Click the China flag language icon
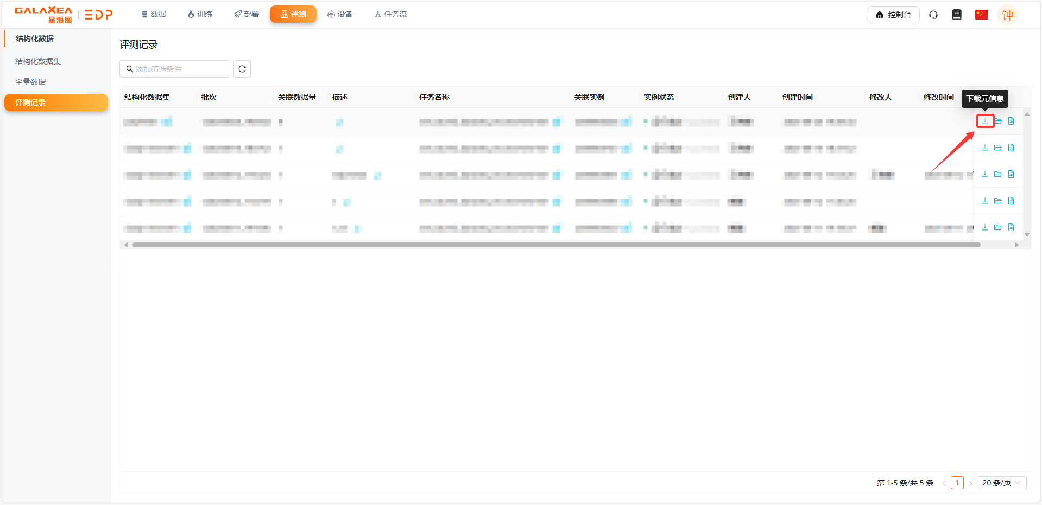1042x505 pixels. point(981,15)
